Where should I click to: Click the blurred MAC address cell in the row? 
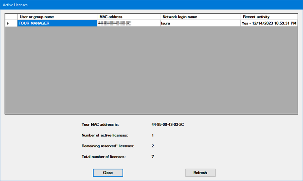tap(129, 23)
